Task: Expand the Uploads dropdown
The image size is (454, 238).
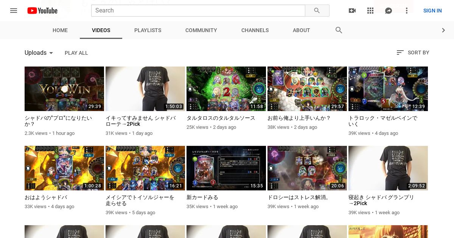Action: (39, 53)
